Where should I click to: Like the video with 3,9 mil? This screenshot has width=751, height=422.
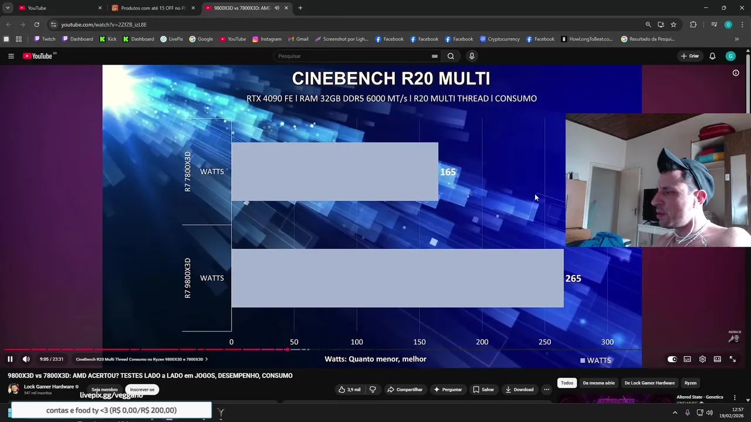pos(350,390)
